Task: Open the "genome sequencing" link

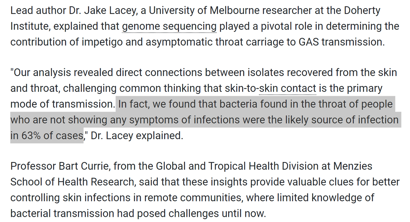Action: tap(169, 26)
